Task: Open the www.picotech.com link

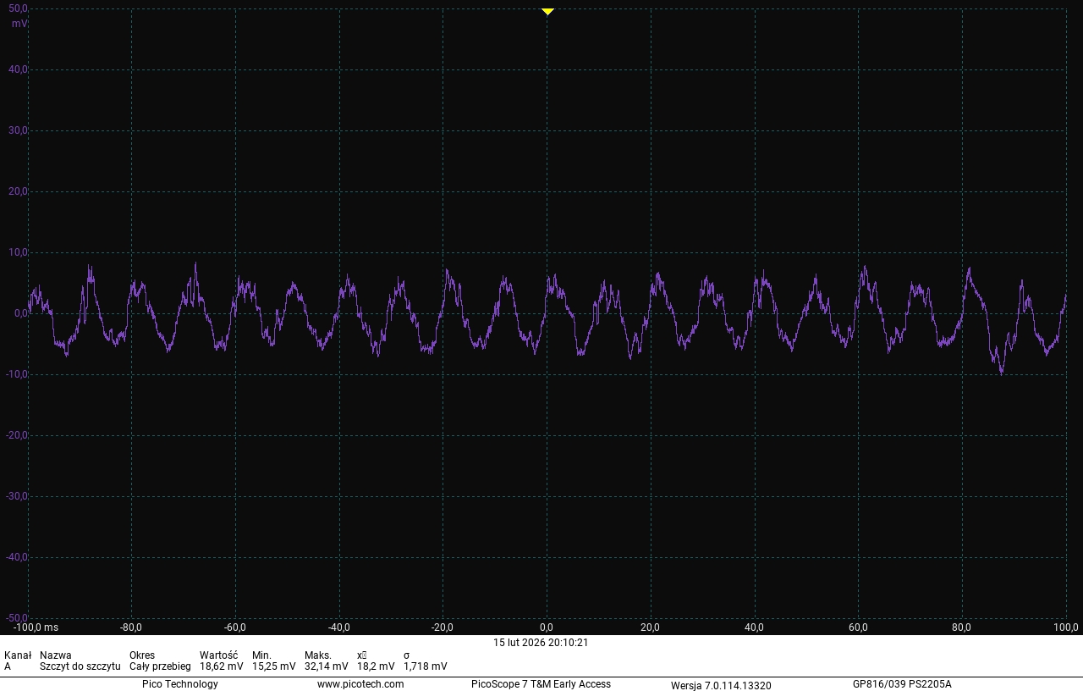Action: 360,684
